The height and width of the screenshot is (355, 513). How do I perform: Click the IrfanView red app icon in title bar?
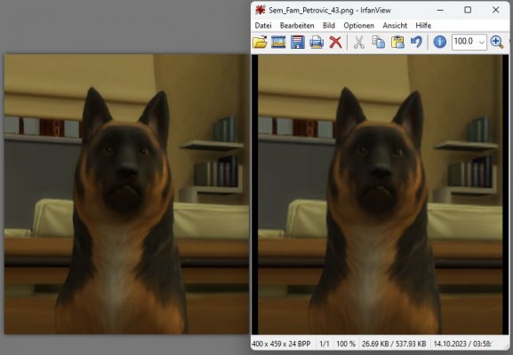261,10
